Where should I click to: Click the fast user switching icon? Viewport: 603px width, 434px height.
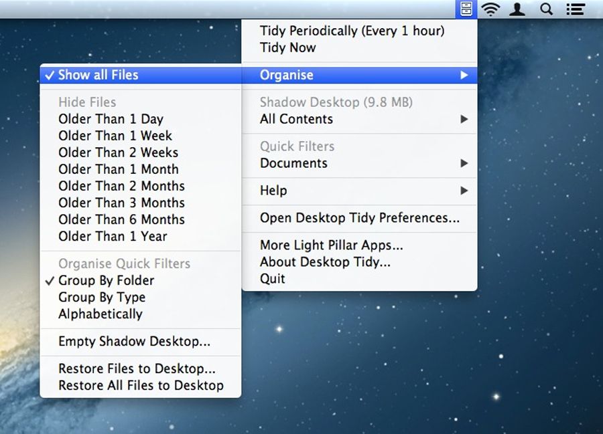(519, 9)
